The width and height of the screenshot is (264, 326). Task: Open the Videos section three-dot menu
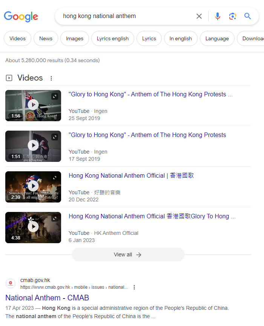click(51, 78)
